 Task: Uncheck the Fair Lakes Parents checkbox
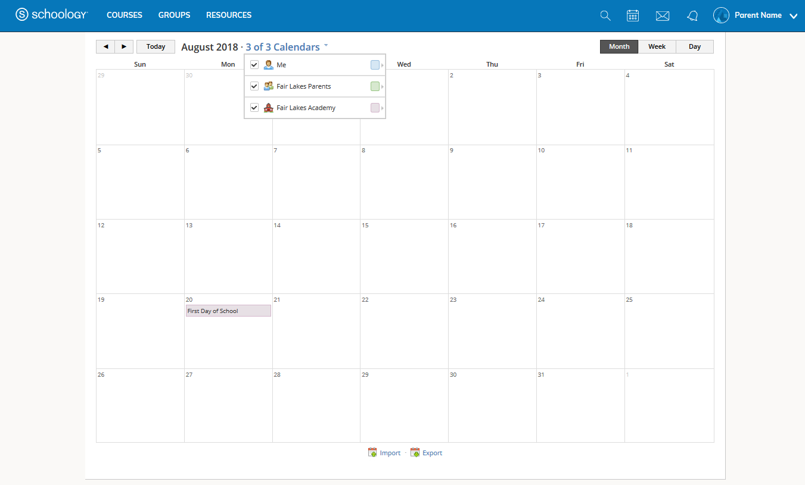click(254, 86)
